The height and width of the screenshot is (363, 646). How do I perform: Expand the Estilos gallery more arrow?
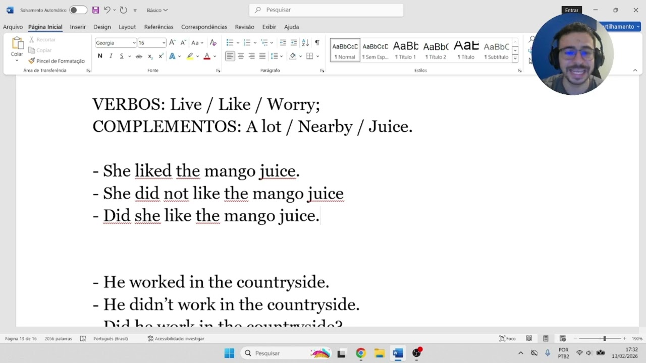pyautogui.click(x=515, y=59)
